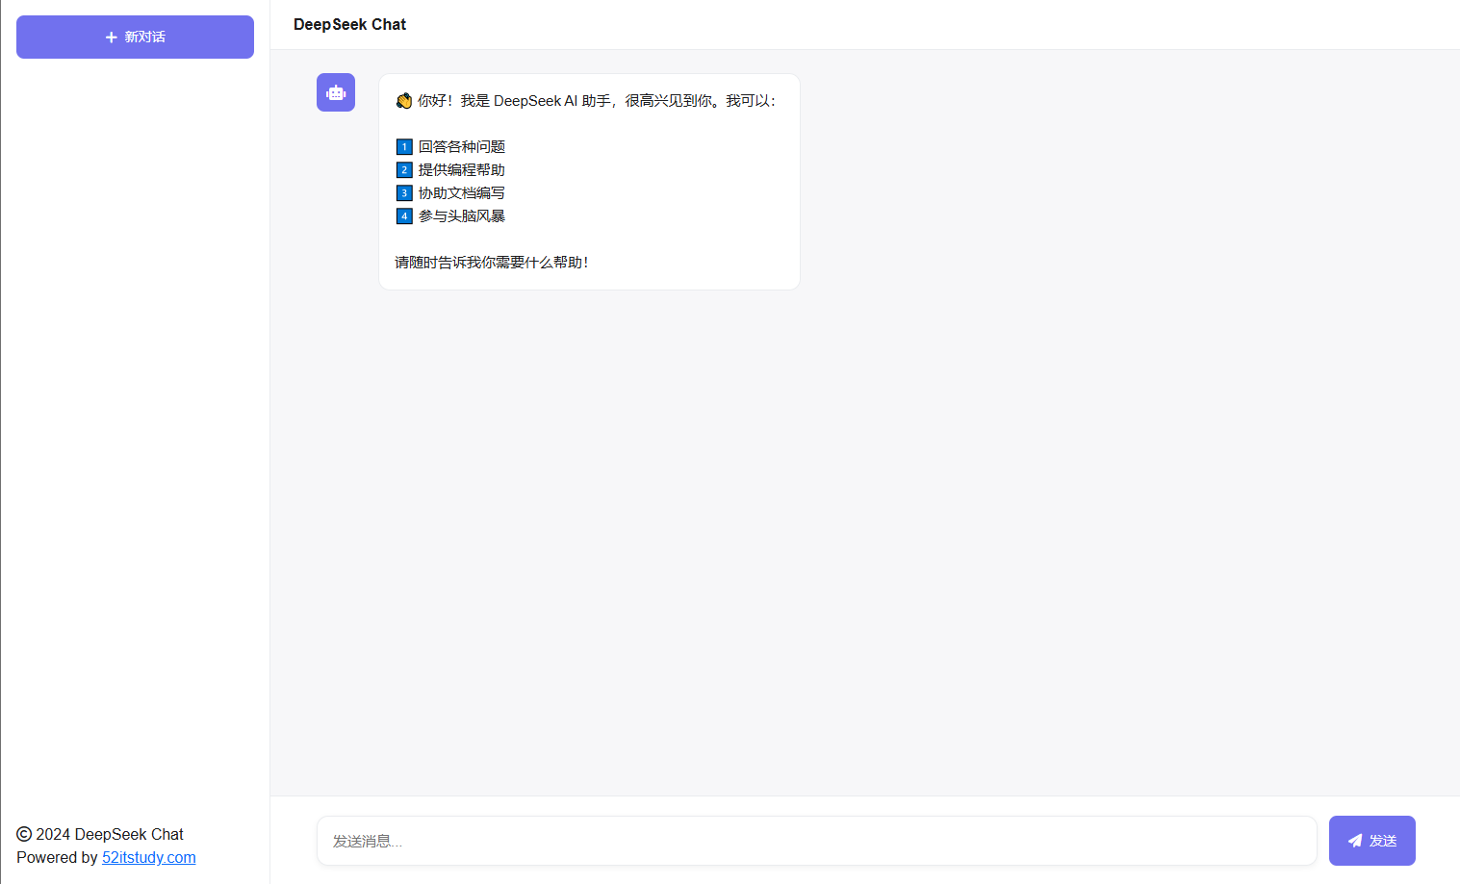Click the DeepSeek Chat header title
1460x884 pixels.
349,24
